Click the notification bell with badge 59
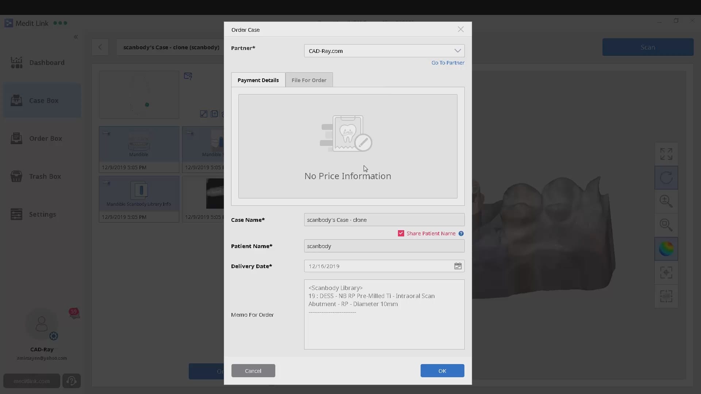The image size is (701, 394). tap(74, 313)
